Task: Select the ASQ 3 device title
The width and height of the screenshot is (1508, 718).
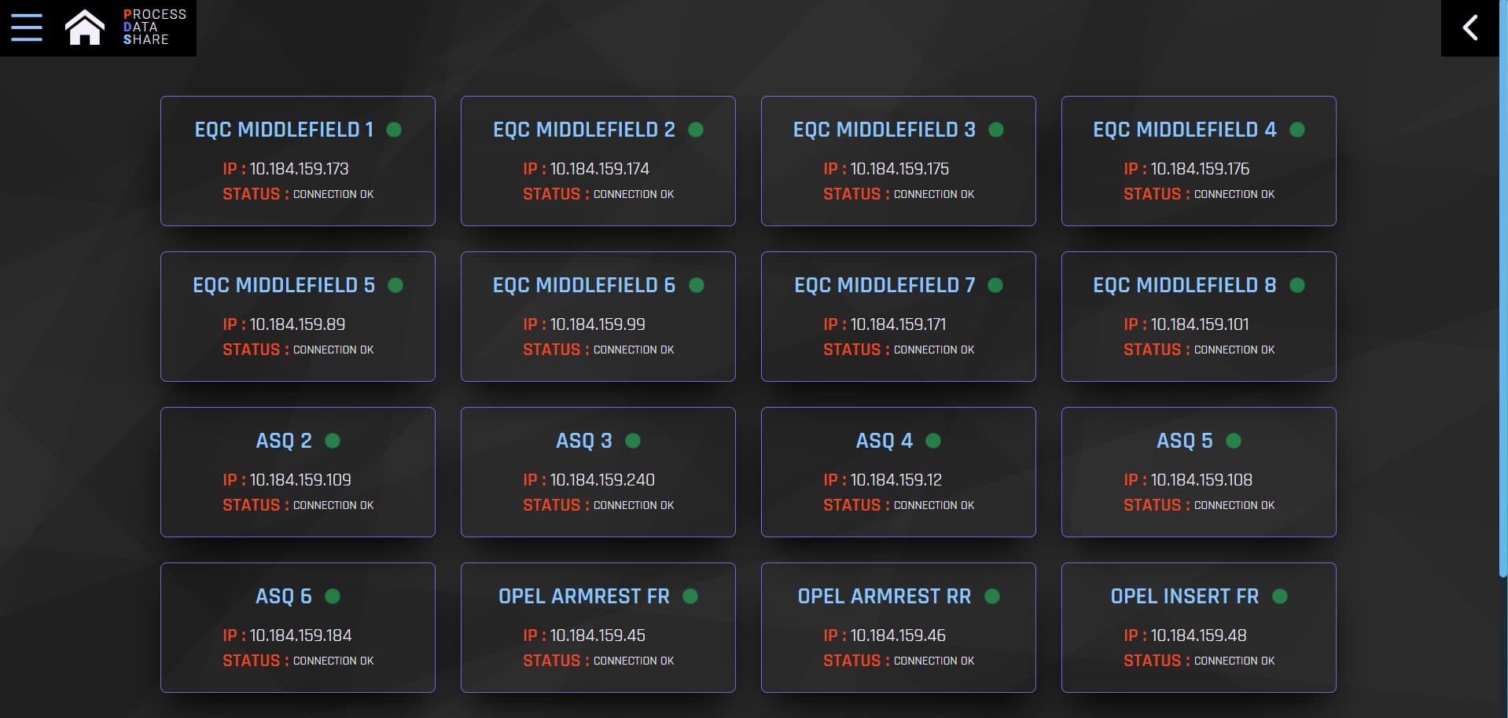Action: [x=583, y=441]
